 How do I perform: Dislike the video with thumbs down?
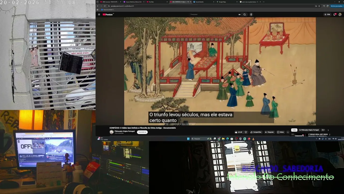(x=246, y=132)
